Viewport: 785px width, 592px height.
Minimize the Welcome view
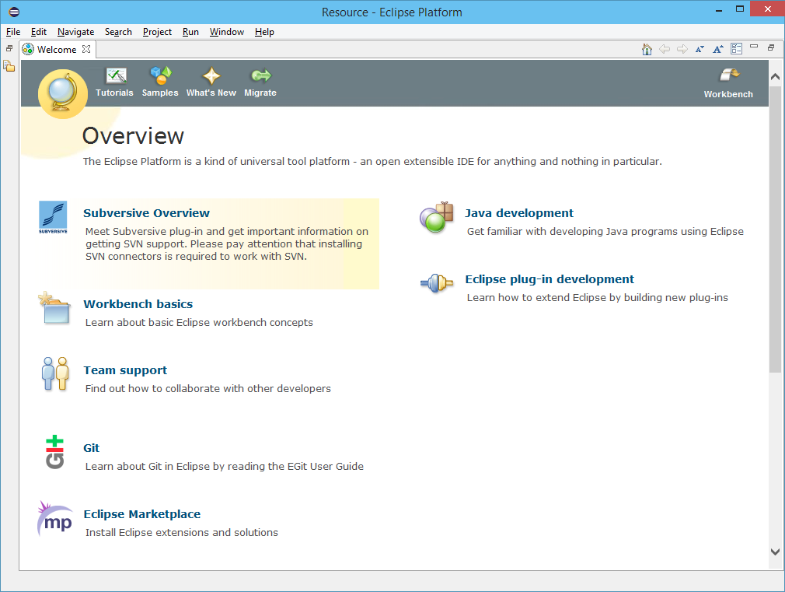click(754, 47)
